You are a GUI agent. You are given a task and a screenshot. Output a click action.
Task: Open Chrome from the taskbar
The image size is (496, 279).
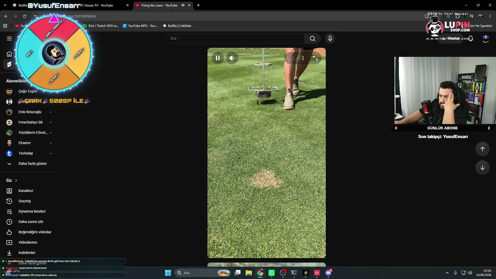point(260,273)
